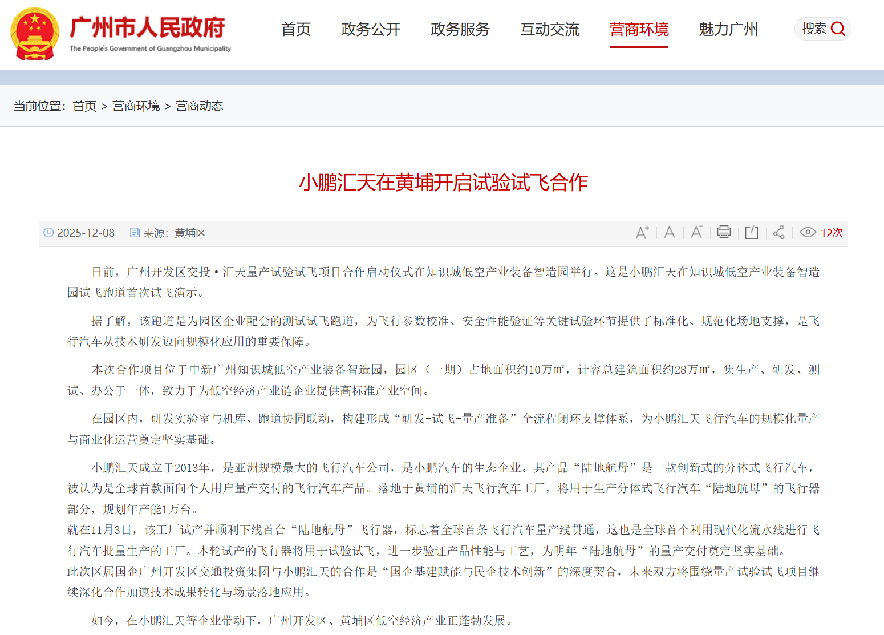Click the document icon beside 来源
The image size is (884, 635).
click(135, 233)
